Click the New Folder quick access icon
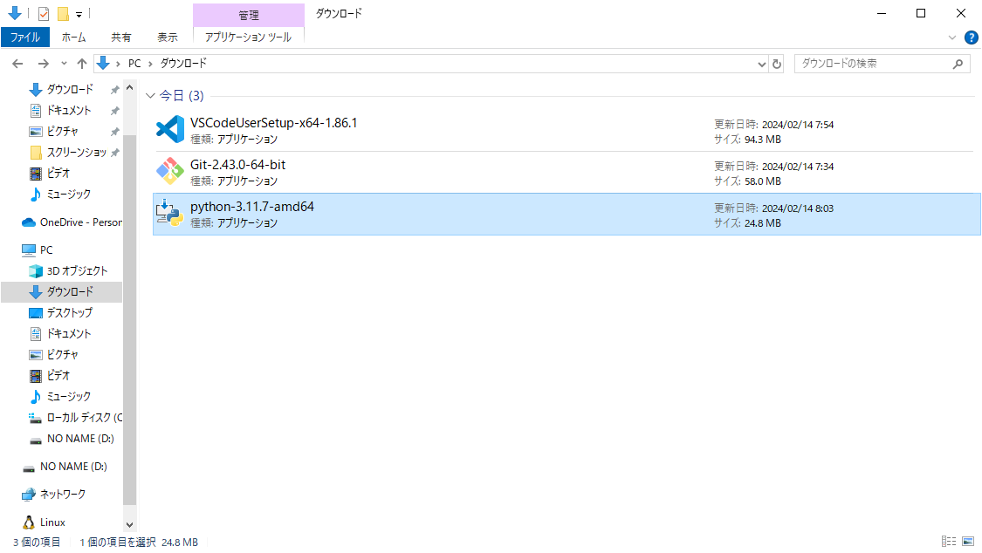982x553 pixels. point(63,13)
